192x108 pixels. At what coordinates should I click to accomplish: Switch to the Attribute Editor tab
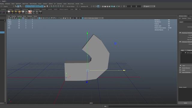click(183, 16)
